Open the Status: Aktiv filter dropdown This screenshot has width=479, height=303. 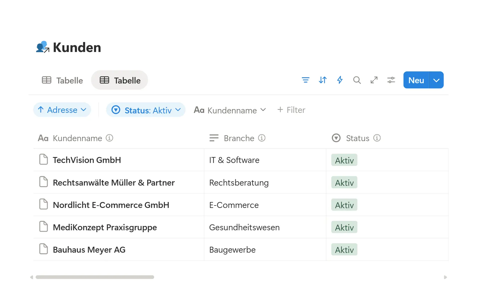click(x=146, y=110)
